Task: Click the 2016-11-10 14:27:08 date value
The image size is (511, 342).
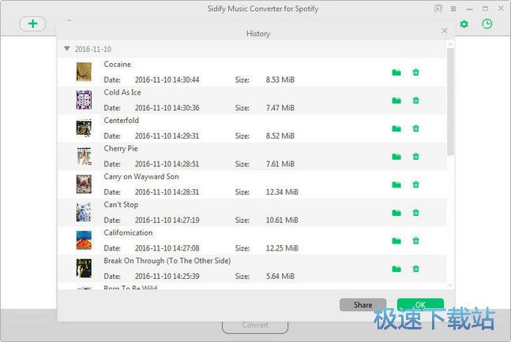Action: click(167, 248)
